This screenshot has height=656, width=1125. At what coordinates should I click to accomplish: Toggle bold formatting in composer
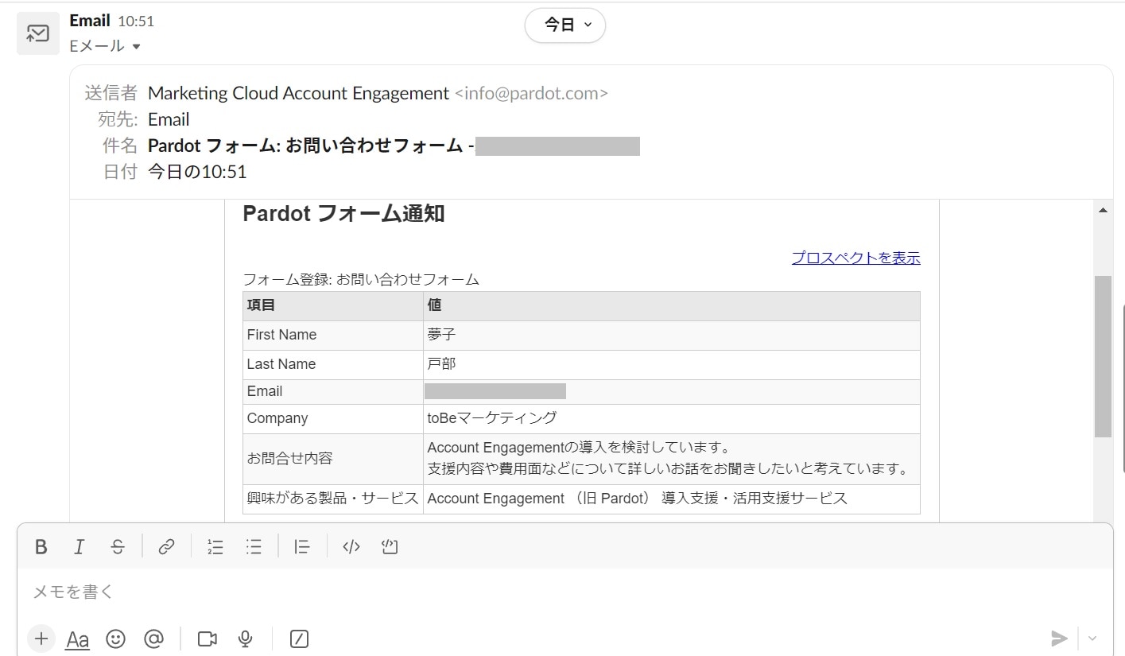[41, 547]
